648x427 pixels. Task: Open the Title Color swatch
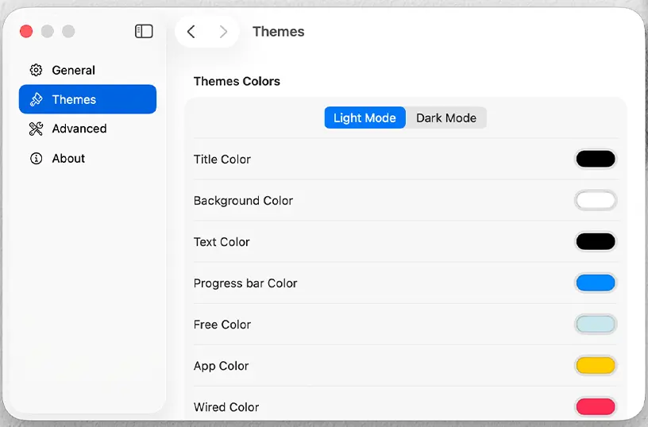[595, 159]
